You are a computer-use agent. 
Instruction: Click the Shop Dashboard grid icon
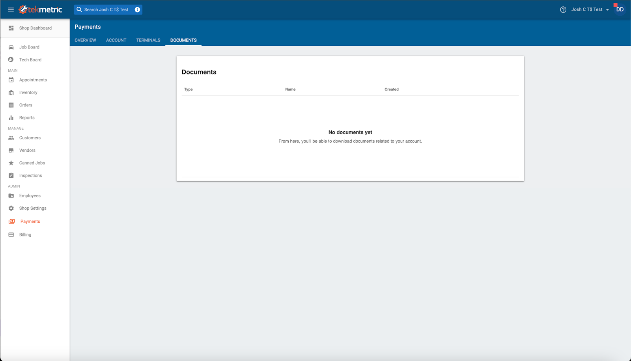[11, 28]
